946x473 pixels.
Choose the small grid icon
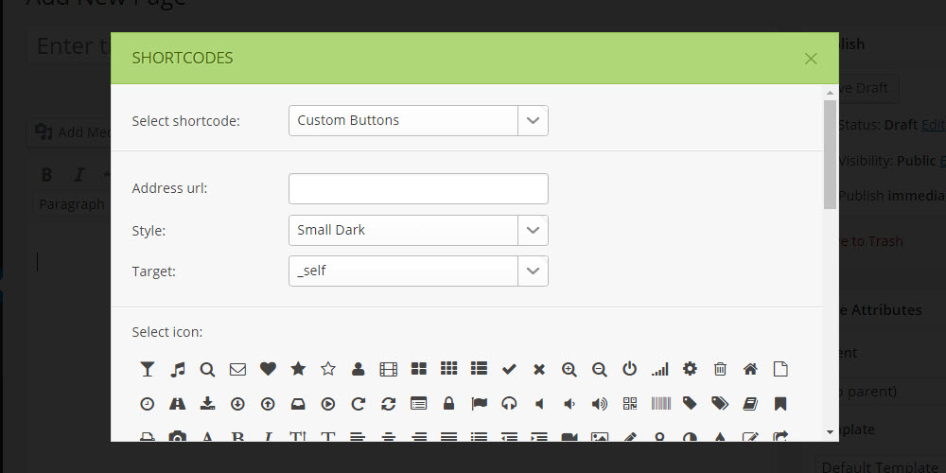448,369
